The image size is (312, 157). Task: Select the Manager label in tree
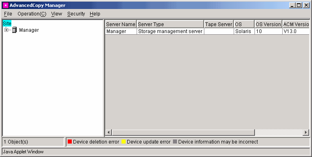coord(29,30)
